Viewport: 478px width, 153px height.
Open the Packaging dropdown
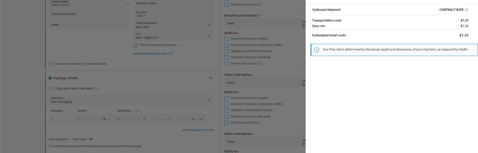point(131,100)
